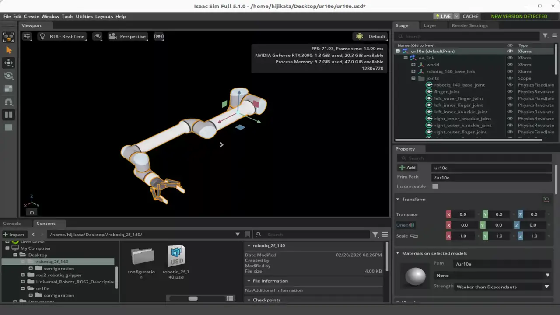Click the Snap magnet icon
The height and width of the screenshot is (315, 560).
click(x=9, y=101)
